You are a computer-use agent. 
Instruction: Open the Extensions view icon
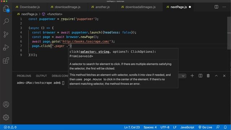coord(6,60)
